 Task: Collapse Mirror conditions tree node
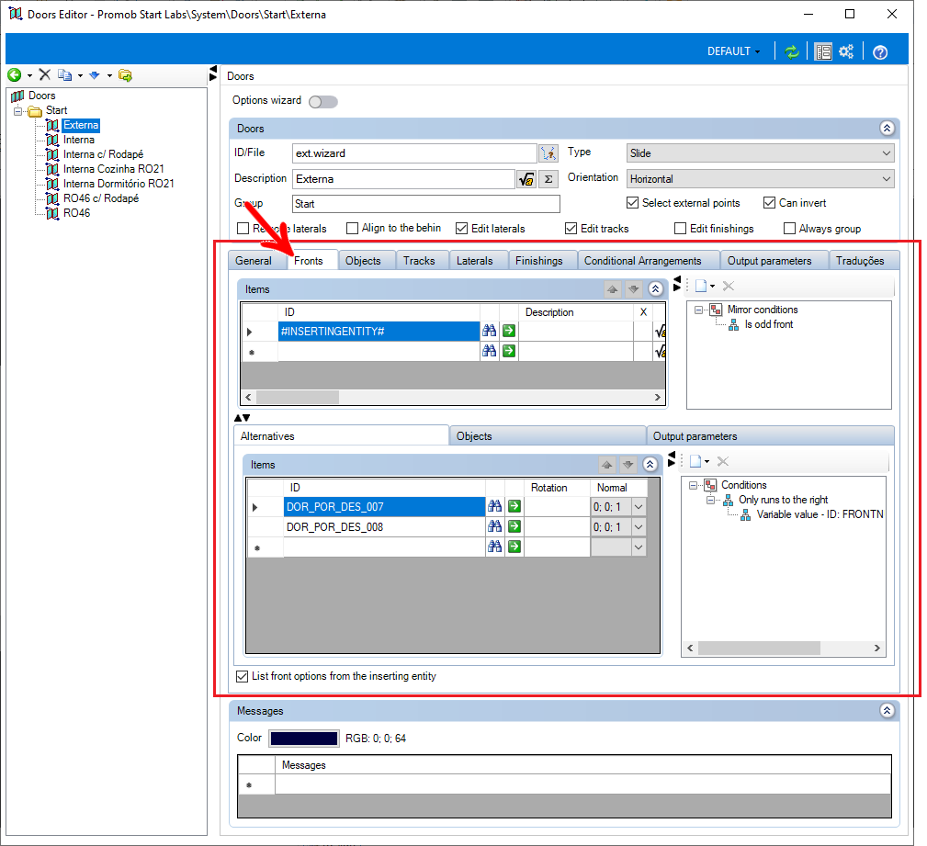699,310
